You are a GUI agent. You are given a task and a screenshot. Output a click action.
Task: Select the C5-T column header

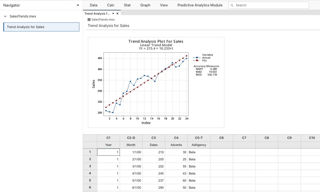(199, 138)
